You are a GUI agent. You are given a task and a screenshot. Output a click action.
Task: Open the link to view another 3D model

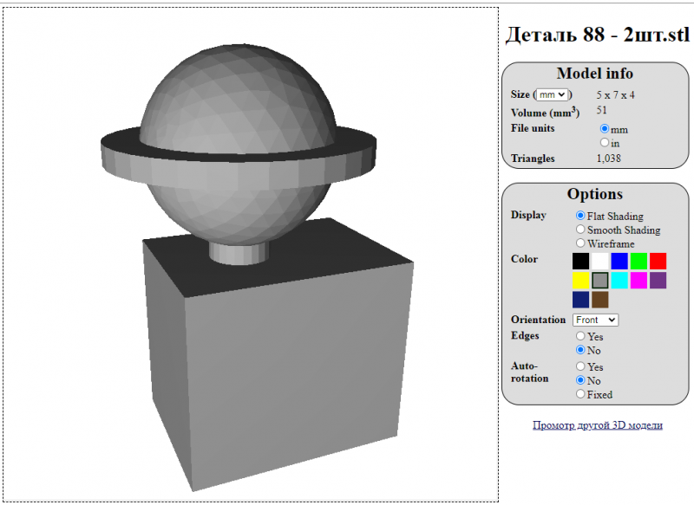point(597,425)
